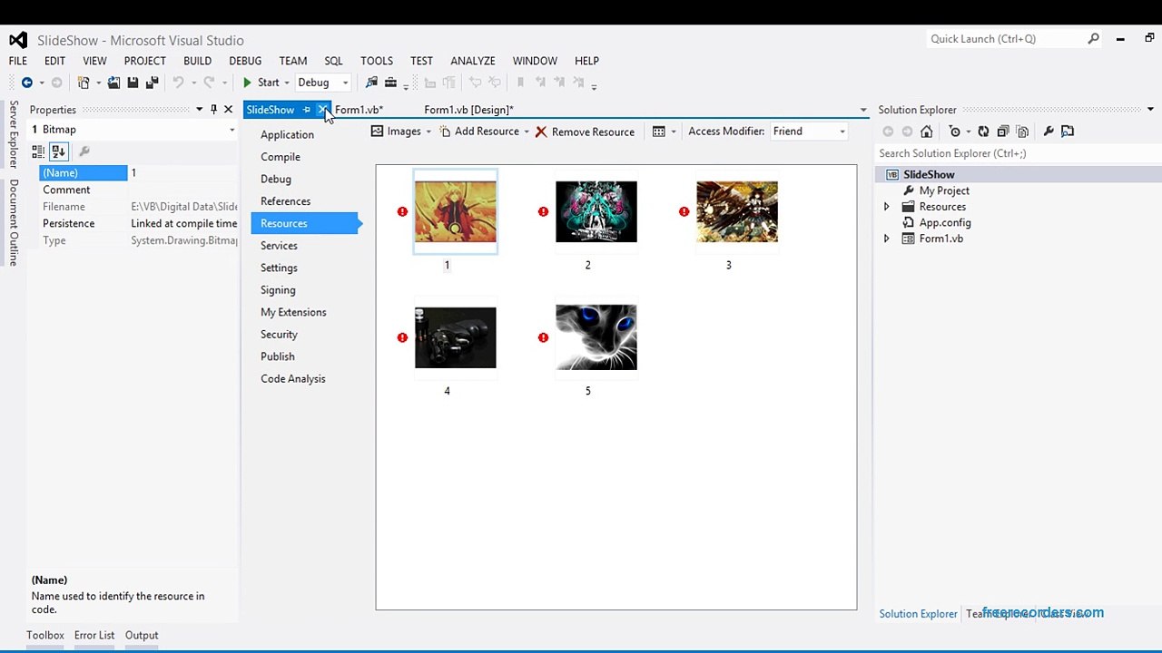Open the References settings page
Screen dimensions: 1162x653
click(x=285, y=201)
